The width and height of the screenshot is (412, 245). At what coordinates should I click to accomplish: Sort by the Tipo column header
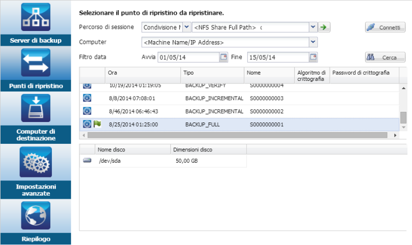coord(212,75)
